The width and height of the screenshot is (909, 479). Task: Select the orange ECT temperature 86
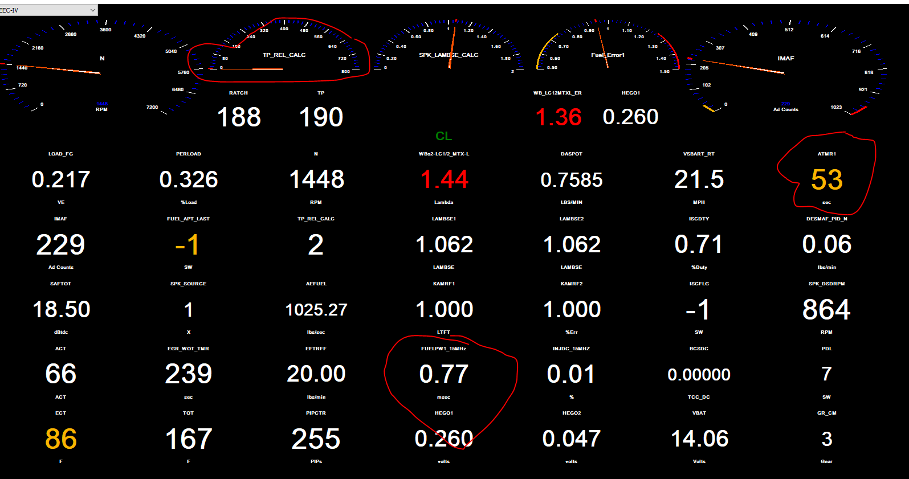[x=61, y=439]
